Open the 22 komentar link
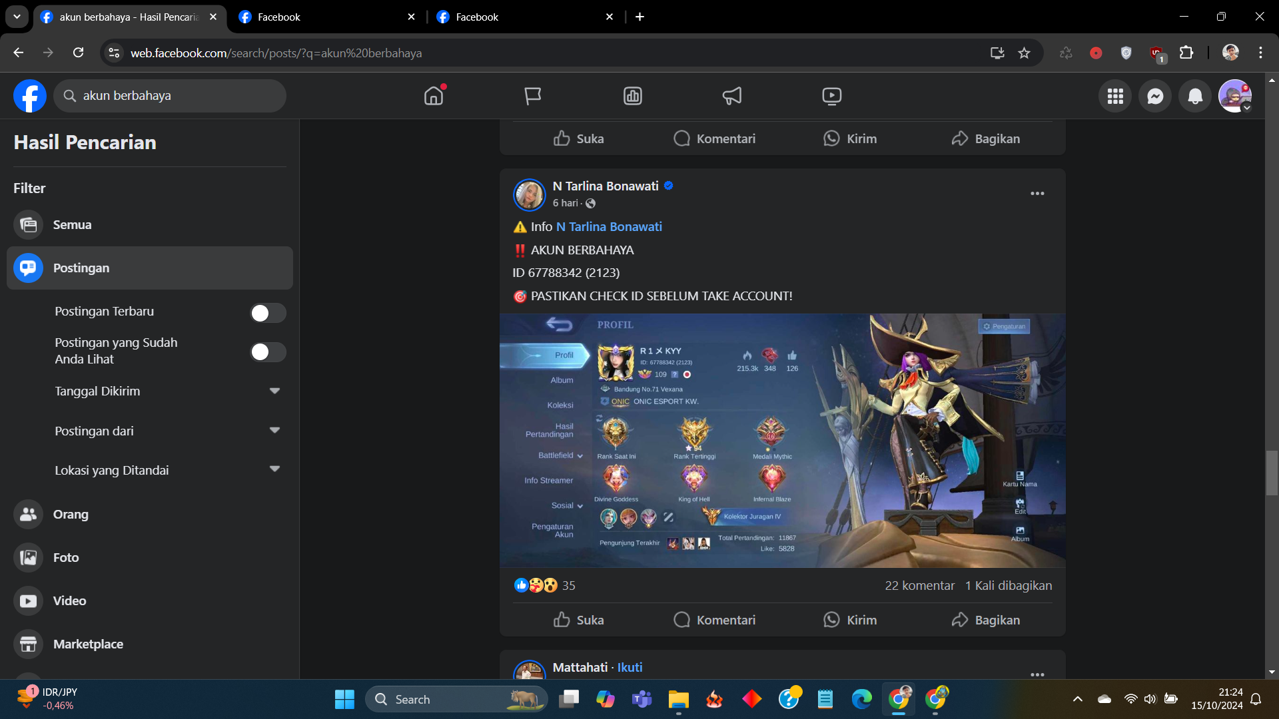 coord(919,585)
